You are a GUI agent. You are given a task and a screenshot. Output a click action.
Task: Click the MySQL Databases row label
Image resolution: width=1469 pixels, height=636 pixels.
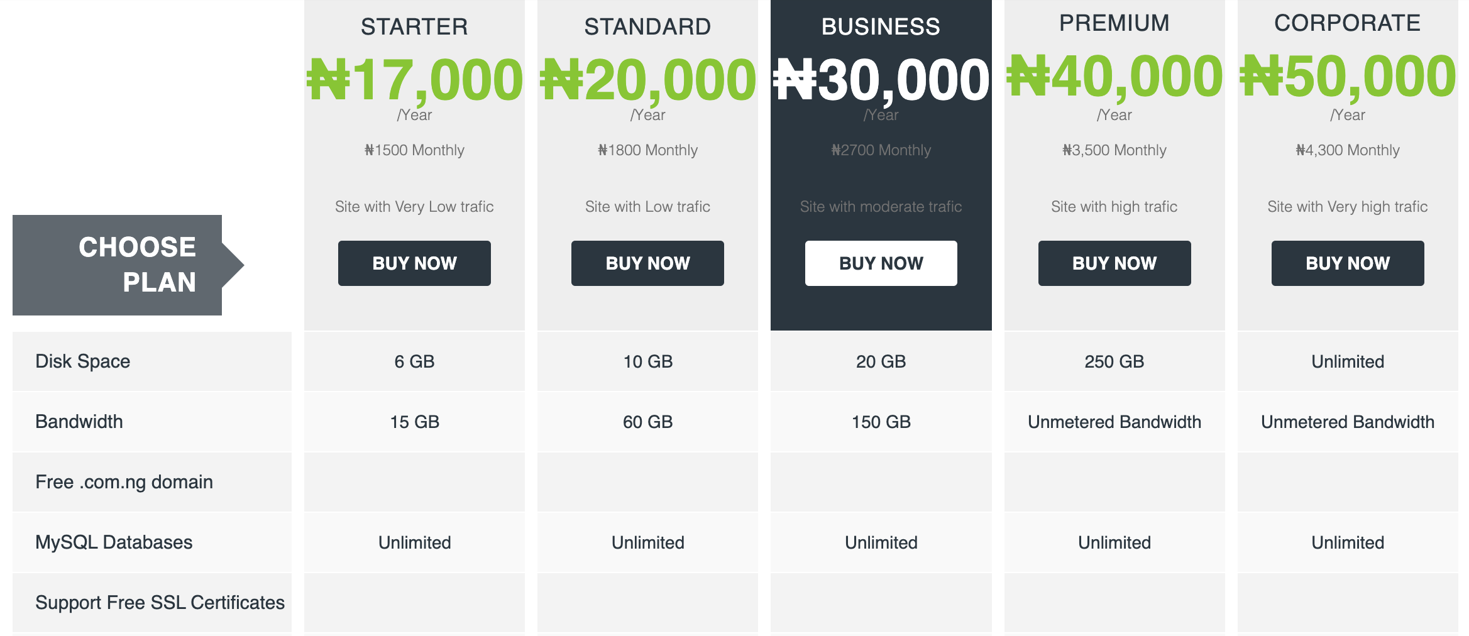pos(114,542)
